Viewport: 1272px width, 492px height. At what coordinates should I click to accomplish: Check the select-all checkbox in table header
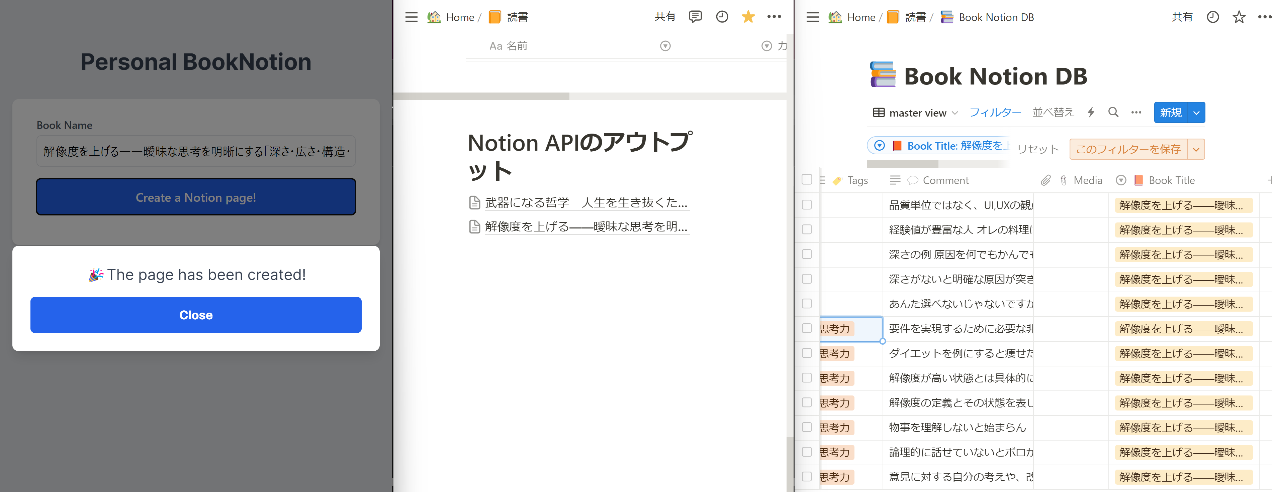pyautogui.click(x=806, y=180)
